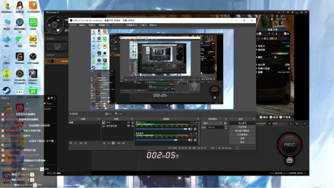Click the Steam desktop icon
This screenshot has height=188, width=334.
[6, 91]
